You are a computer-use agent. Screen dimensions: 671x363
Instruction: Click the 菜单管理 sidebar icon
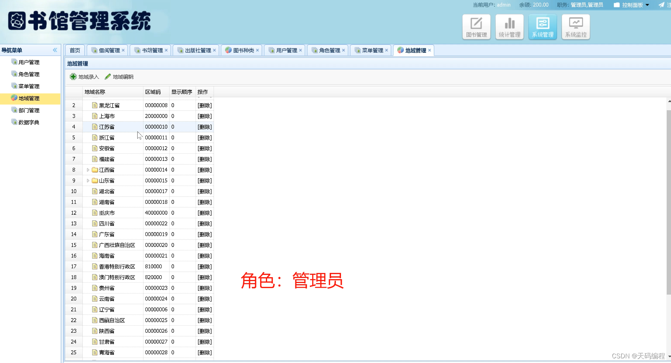[14, 86]
